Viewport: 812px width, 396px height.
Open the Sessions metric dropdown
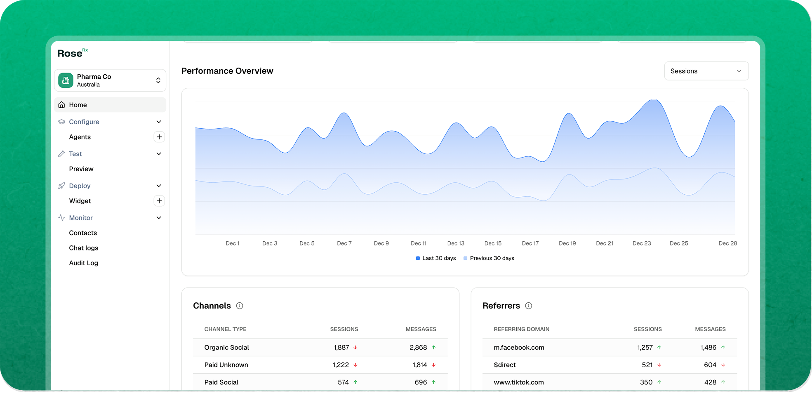(706, 71)
